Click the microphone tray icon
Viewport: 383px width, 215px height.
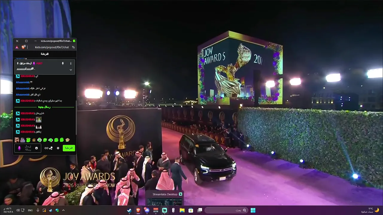38,210
